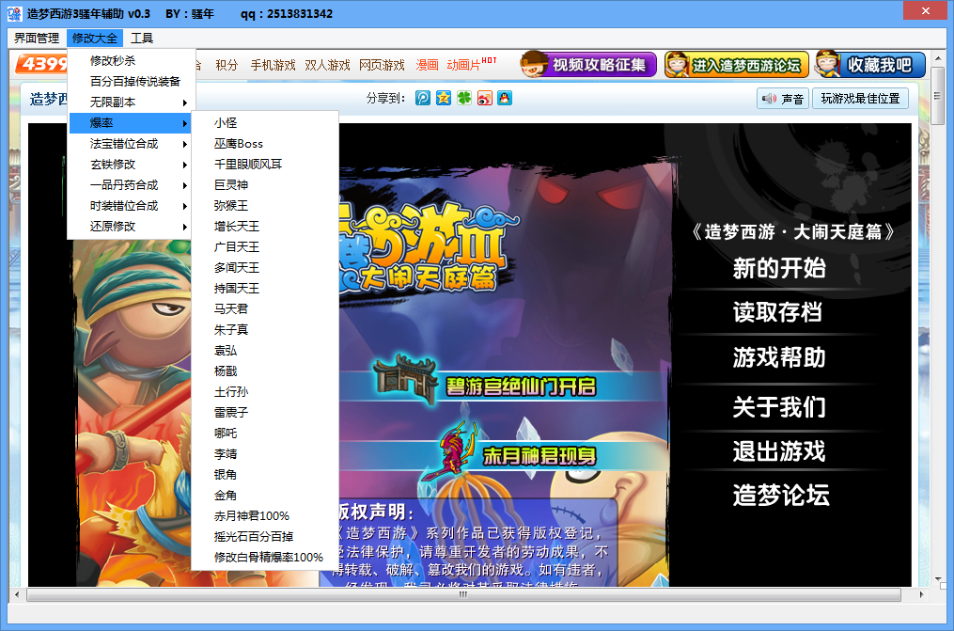Click 进入造梦西游论坛 banner button
954x631 pixels.
click(735, 65)
